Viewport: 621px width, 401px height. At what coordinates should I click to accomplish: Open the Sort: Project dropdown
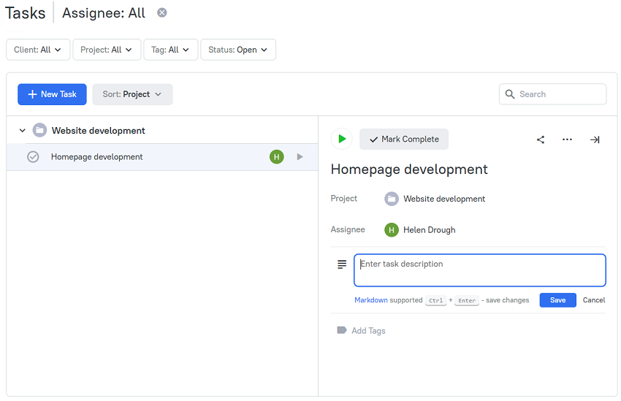(x=132, y=94)
